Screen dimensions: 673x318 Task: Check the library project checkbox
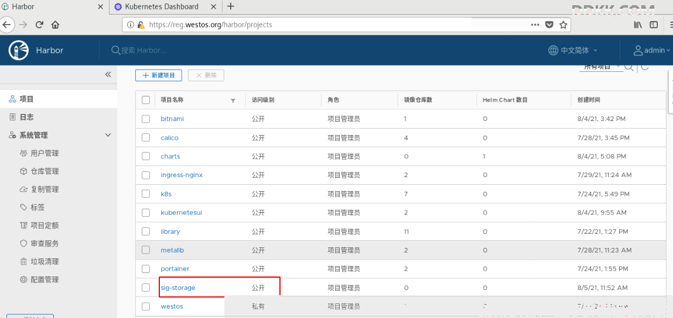(146, 231)
